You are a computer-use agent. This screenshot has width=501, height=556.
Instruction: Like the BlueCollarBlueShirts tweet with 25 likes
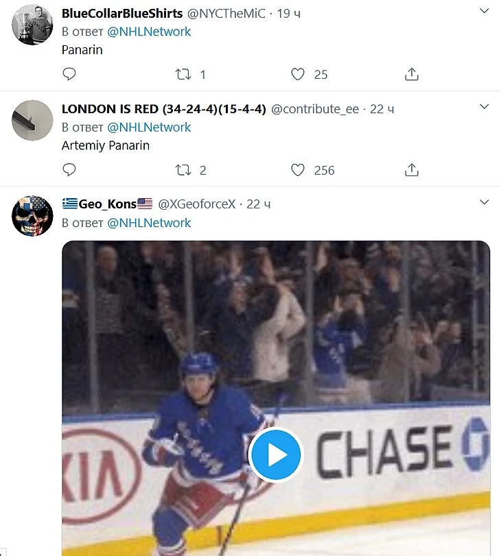click(x=298, y=74)
